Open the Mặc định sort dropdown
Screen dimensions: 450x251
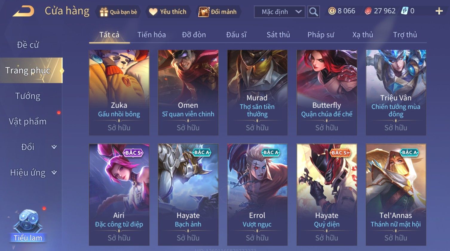tap(279, 12)
